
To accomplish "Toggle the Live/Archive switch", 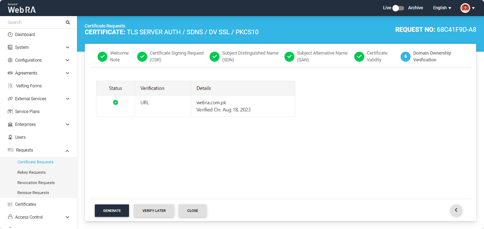I will click(x=398, y=8).
